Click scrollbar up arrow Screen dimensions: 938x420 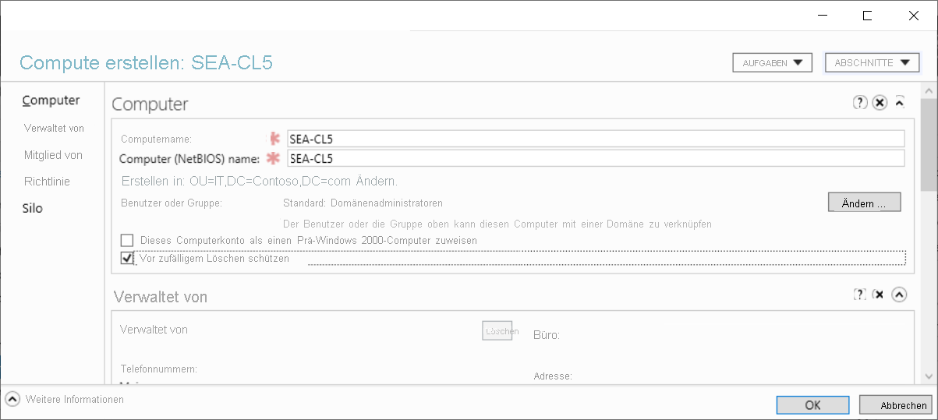[929, 90]
